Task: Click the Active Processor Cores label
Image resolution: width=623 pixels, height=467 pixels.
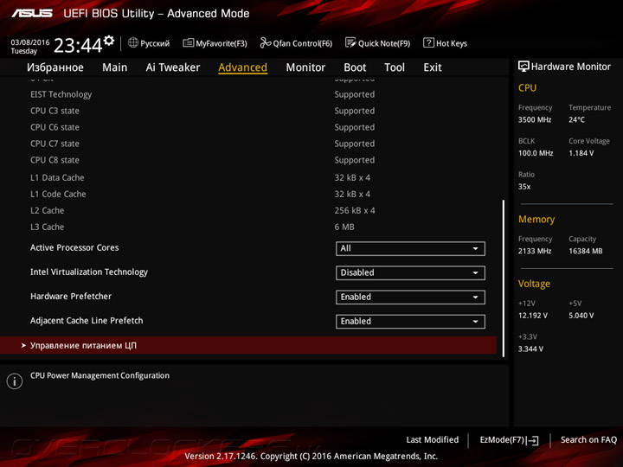Action: [74, 248]
